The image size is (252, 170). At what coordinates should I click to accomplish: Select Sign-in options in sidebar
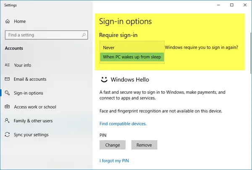point(29,93)
